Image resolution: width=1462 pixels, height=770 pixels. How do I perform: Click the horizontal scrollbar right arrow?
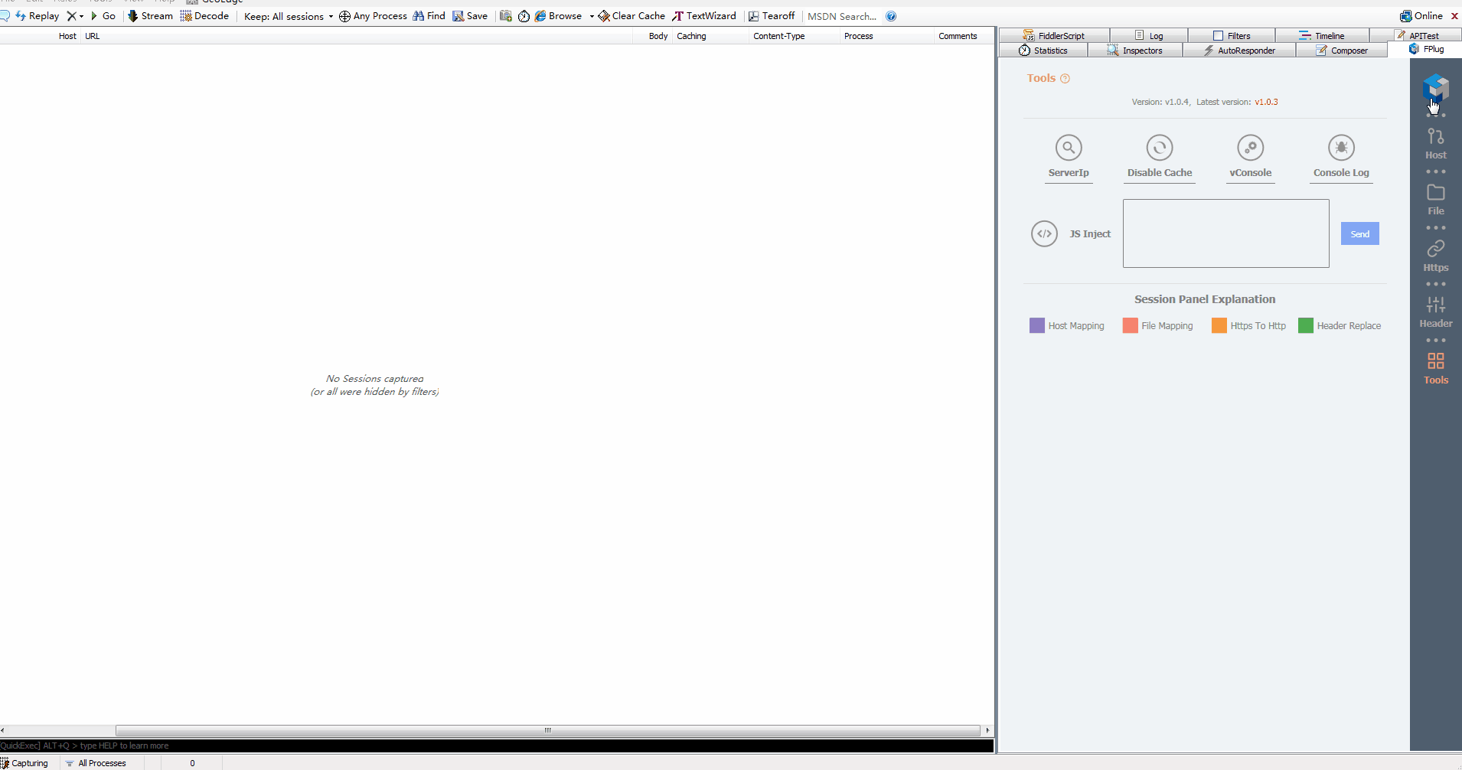pyautogui.click(x=987, y=730)
